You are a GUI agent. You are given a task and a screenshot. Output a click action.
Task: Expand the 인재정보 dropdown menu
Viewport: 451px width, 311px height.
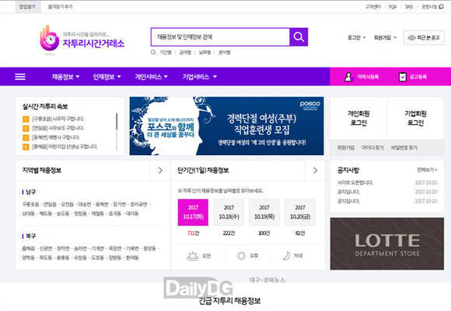pyautogui.click(x=107, y=77)
